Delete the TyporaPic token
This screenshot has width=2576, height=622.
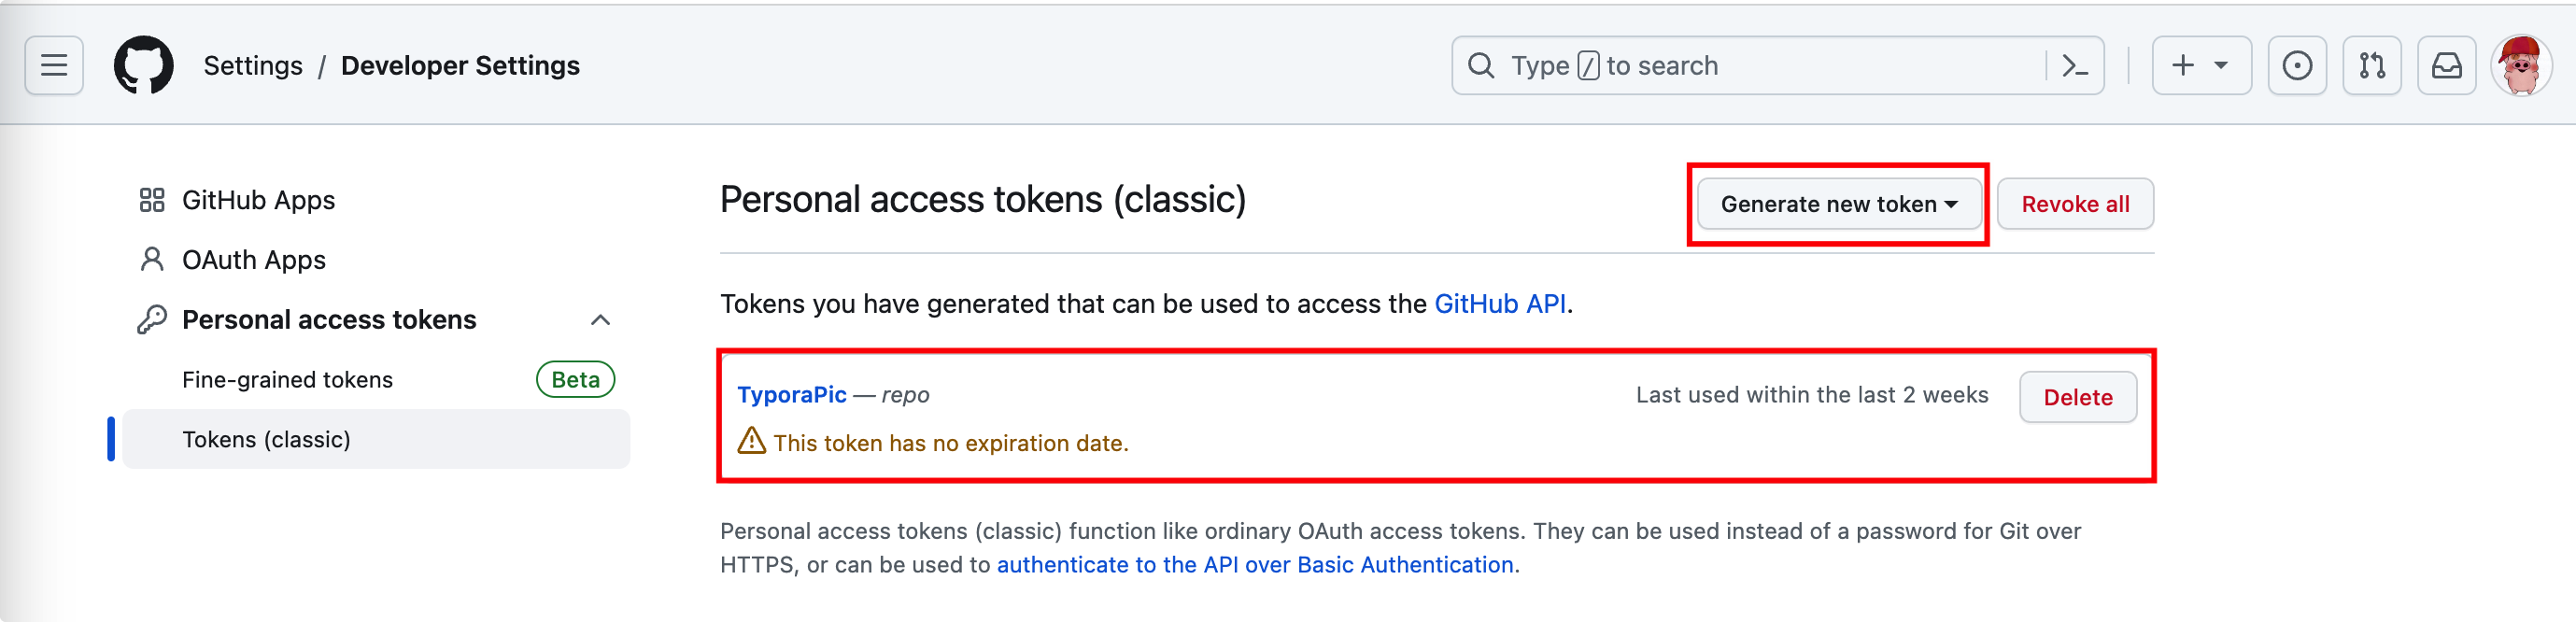[x=2077, y=397]
